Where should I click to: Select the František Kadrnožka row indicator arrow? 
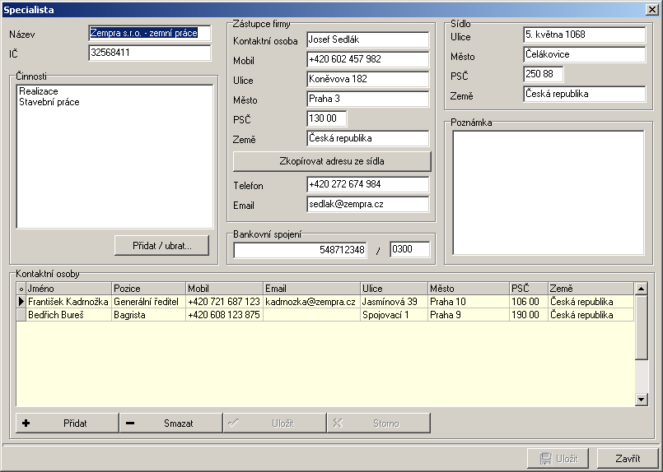(21, 302)
